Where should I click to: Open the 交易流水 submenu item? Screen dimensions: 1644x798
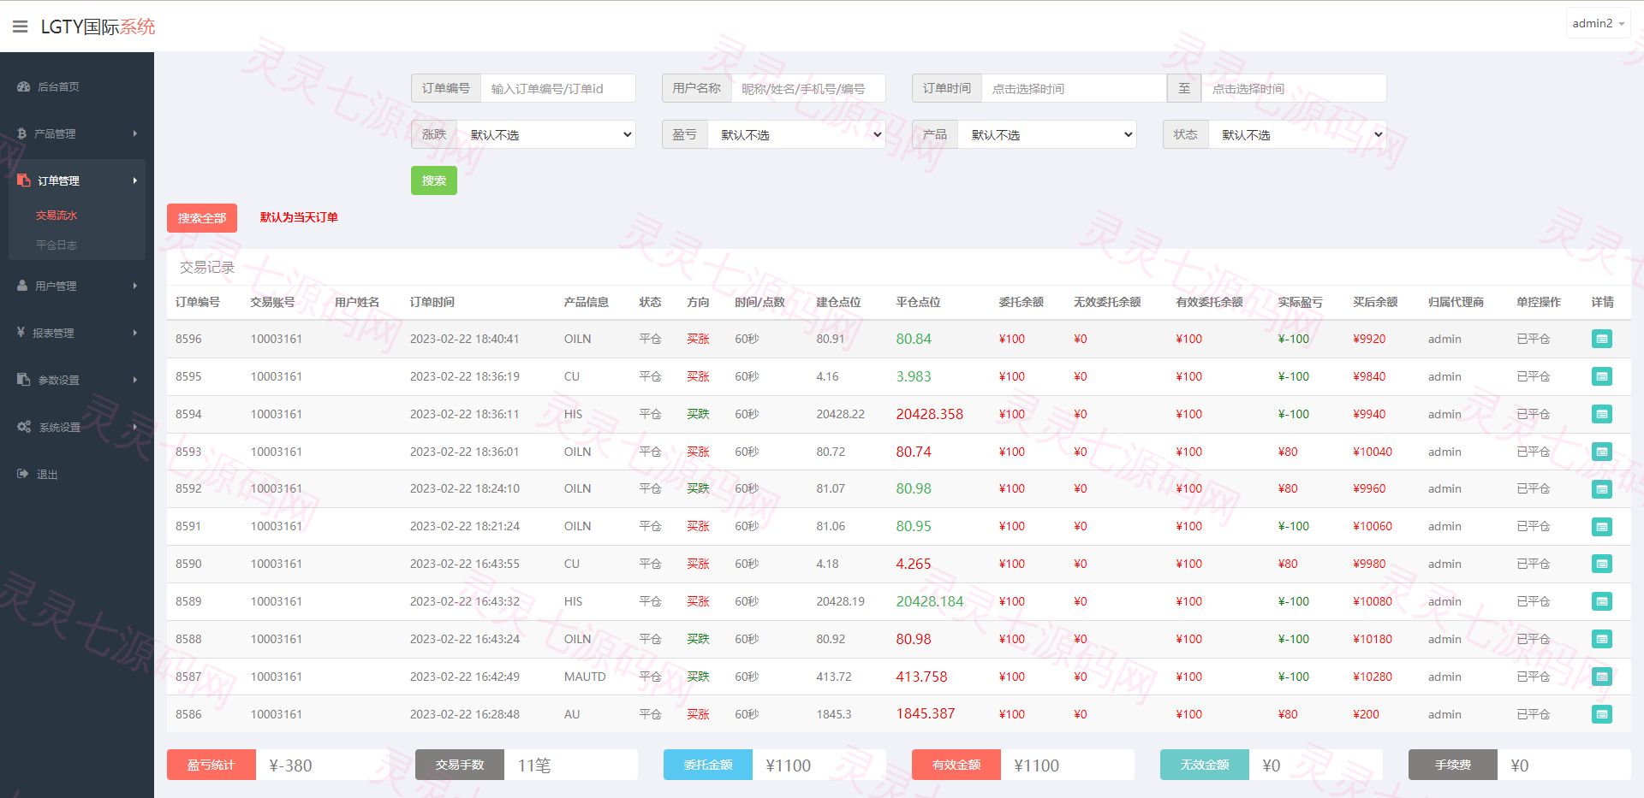pyautogui.click(x=57, y=216)
